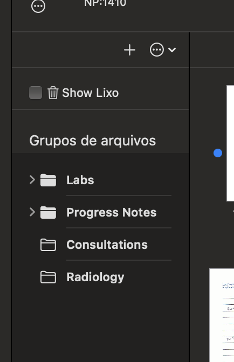Click the trash can Lixo icon
Screen dimensions: 234x362
53,93
